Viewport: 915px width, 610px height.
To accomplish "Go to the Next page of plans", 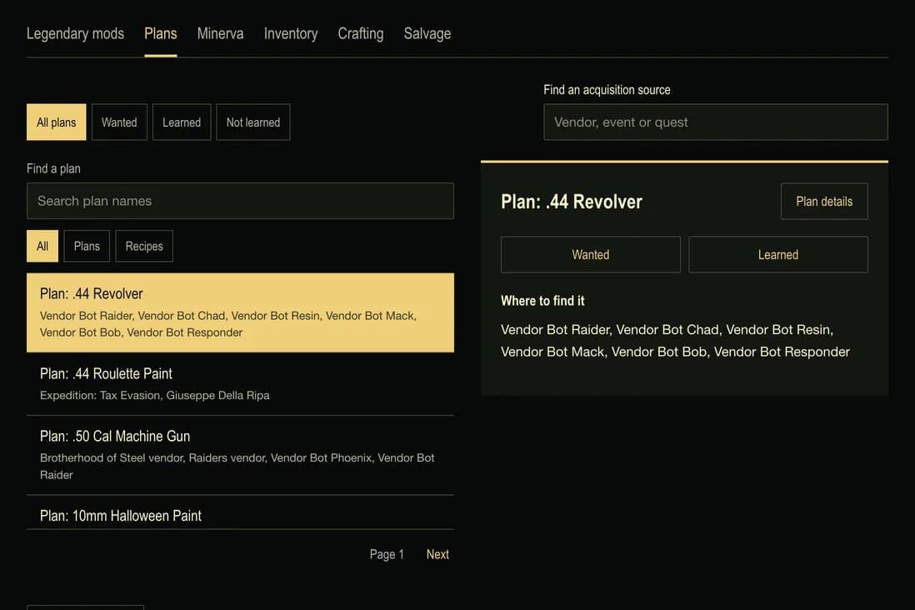I will 437,554.
